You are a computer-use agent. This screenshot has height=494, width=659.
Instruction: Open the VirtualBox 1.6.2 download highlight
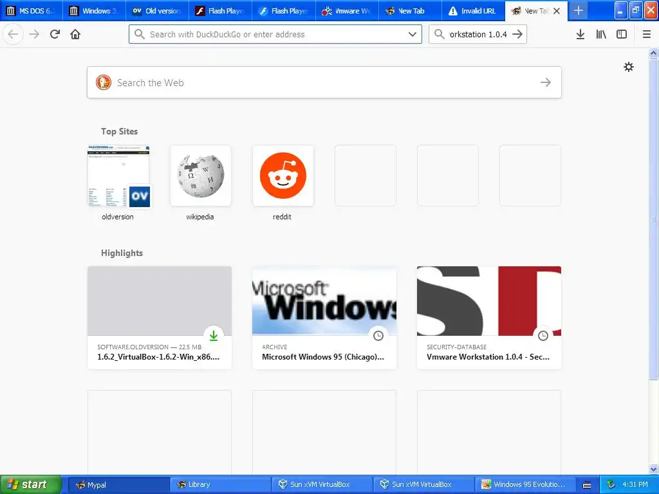point(160,318)
